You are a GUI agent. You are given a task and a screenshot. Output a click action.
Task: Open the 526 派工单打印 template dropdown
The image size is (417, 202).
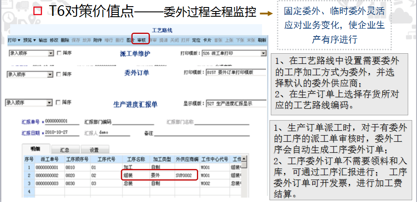click(x=263, y=53)
